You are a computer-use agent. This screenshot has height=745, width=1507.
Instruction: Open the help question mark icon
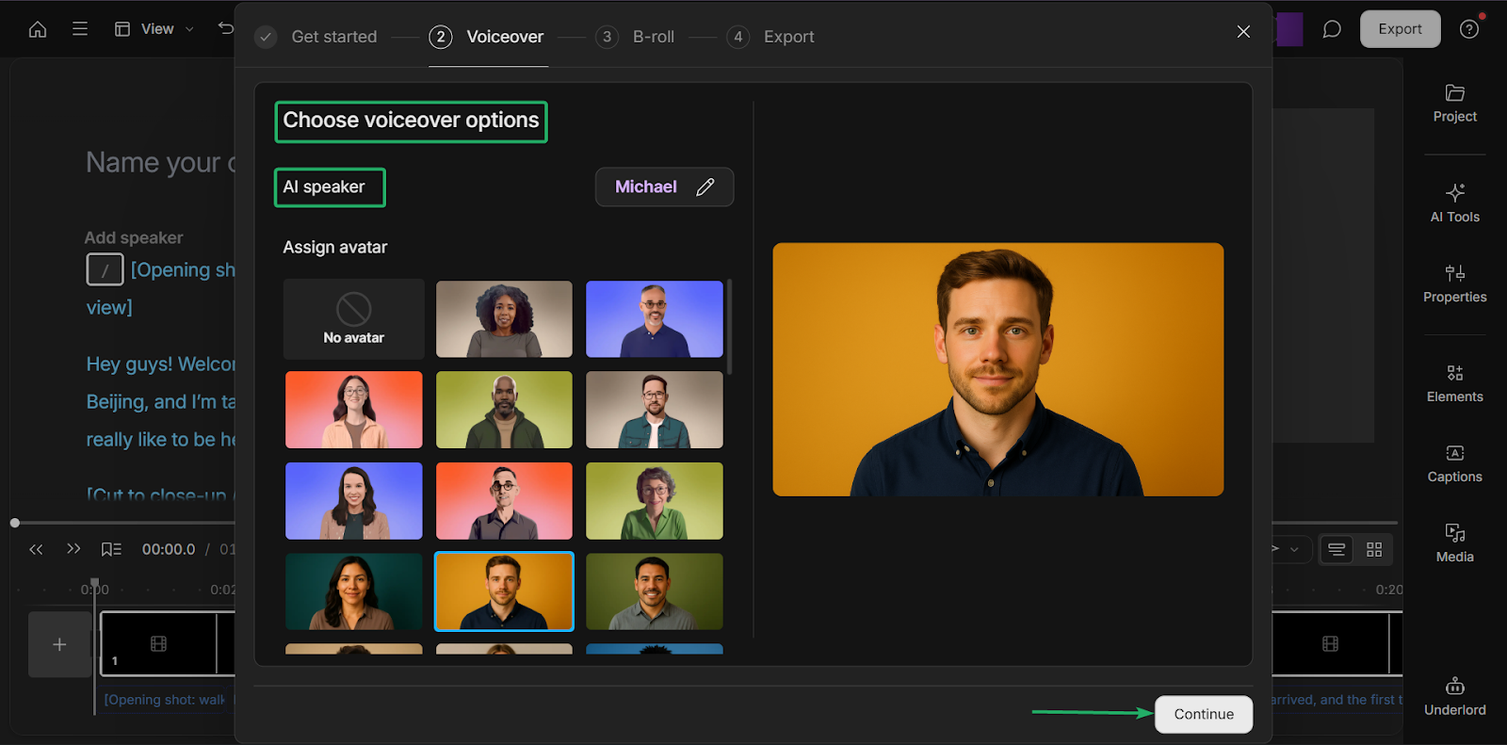[x=1469, y=29]
